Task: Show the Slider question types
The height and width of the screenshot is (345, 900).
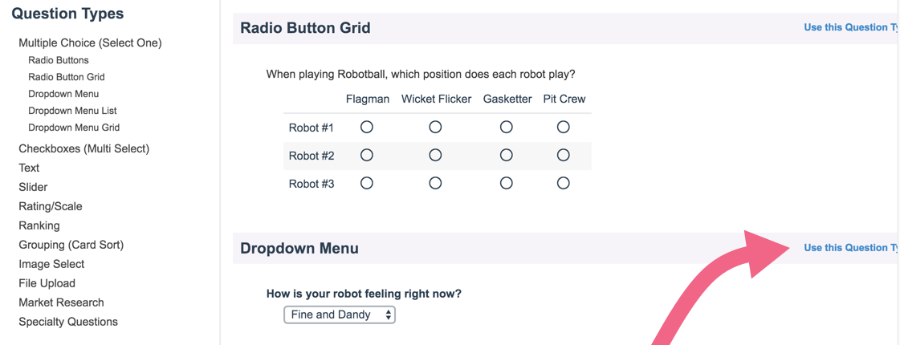Action: coord(33,187)
